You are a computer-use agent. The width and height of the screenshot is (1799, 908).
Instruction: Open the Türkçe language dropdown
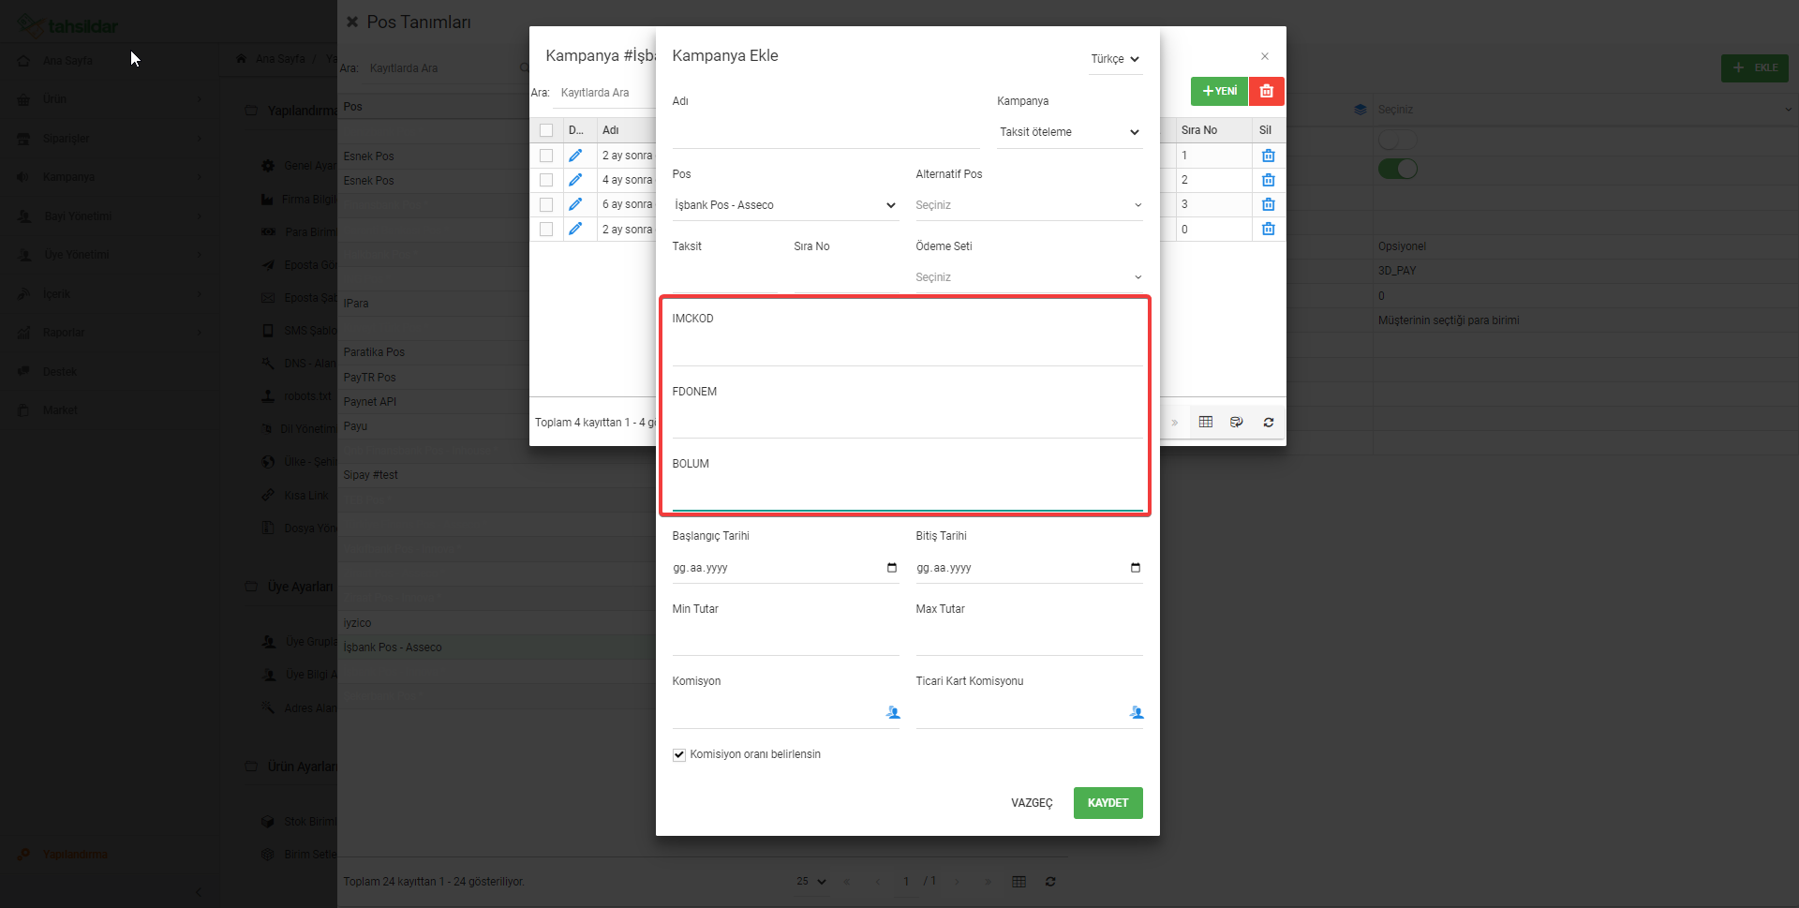tap(1115, 59)
